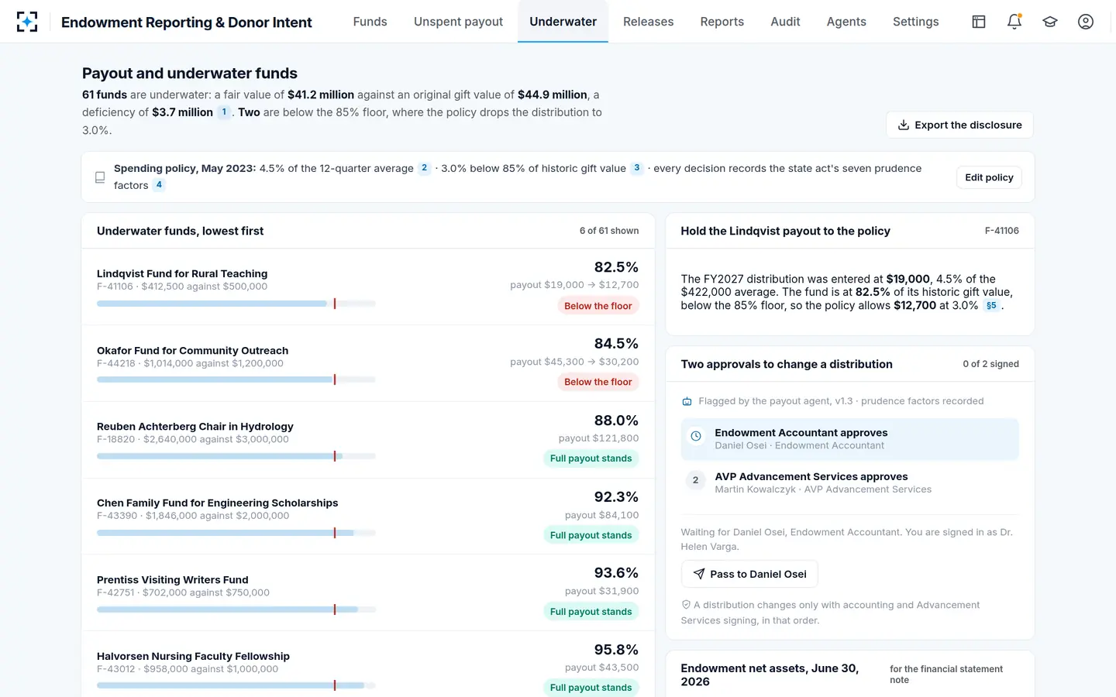The width and height of the screenshot is (1116, 697).
Task: Open the Releases tab
Action: pos(648,22)
